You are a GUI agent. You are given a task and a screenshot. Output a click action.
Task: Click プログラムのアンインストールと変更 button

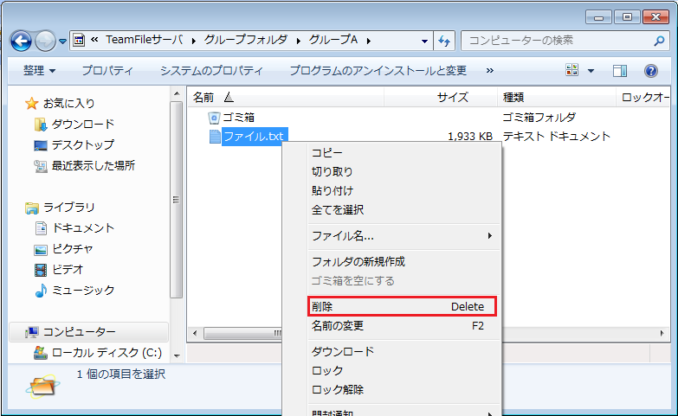(378, 71)
